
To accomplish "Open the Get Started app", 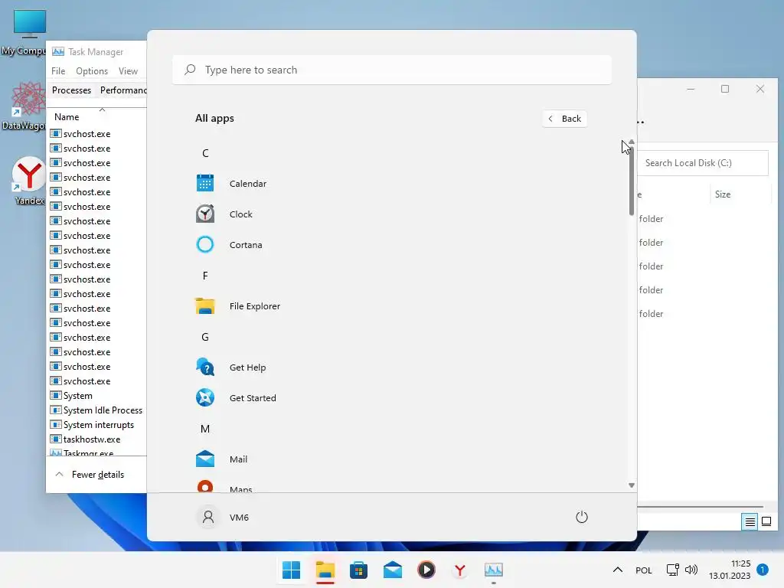I will (x=391, y=398).
